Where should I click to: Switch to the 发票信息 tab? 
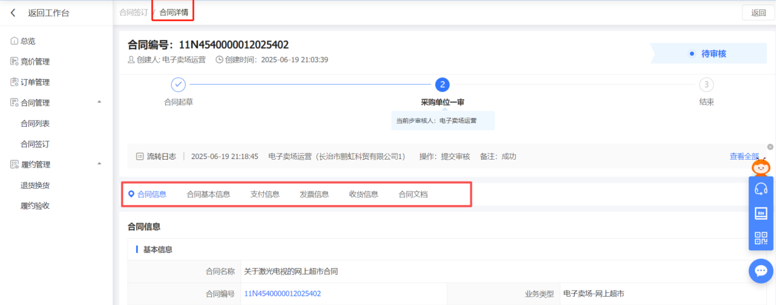(314, 194)
